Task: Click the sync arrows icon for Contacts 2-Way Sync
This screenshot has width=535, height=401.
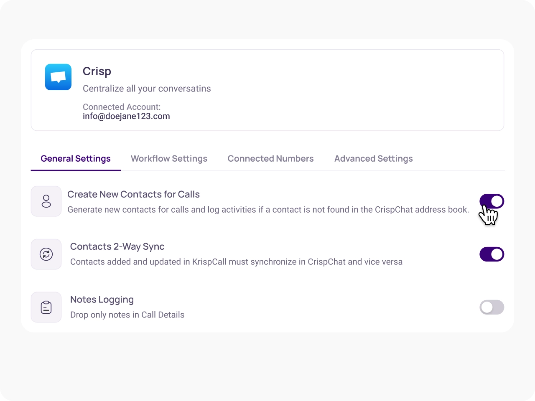Action: (x=46, y=254)
